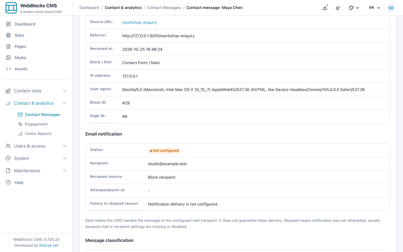Open the EN language dropdown
The width and height of the screenshot is (403, 252).
(x=375, y=8)
